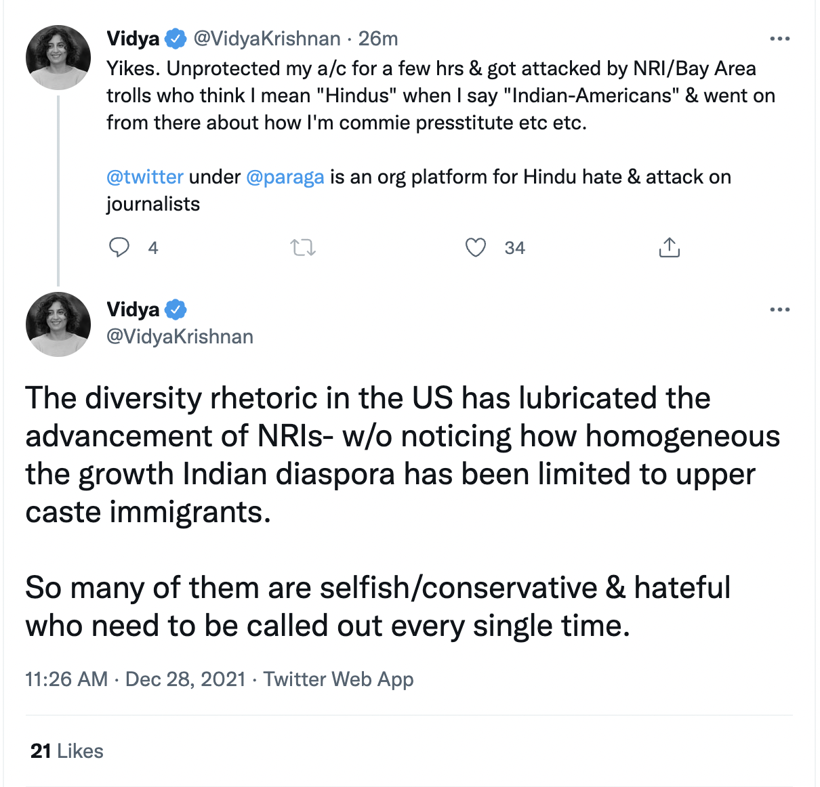
Task: Like the first tweet with heart icon
Action: click(x=476, y=248)
